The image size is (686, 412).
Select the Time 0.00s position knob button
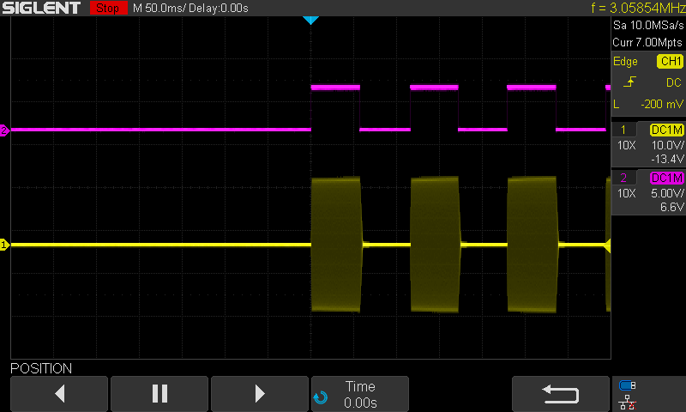pos(360,393)
